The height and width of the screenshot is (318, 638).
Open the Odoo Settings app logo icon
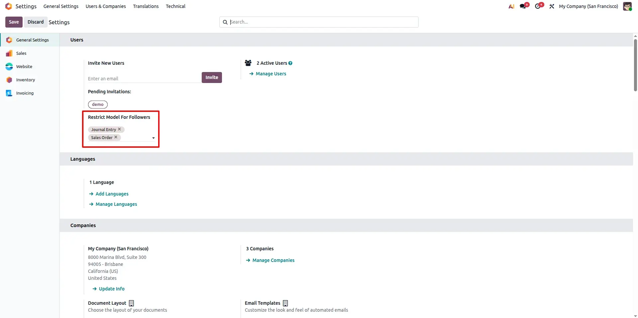pyautogui.click(x=9, y=6)
